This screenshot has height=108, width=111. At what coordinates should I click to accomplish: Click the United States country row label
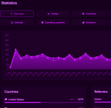[16, 99]
